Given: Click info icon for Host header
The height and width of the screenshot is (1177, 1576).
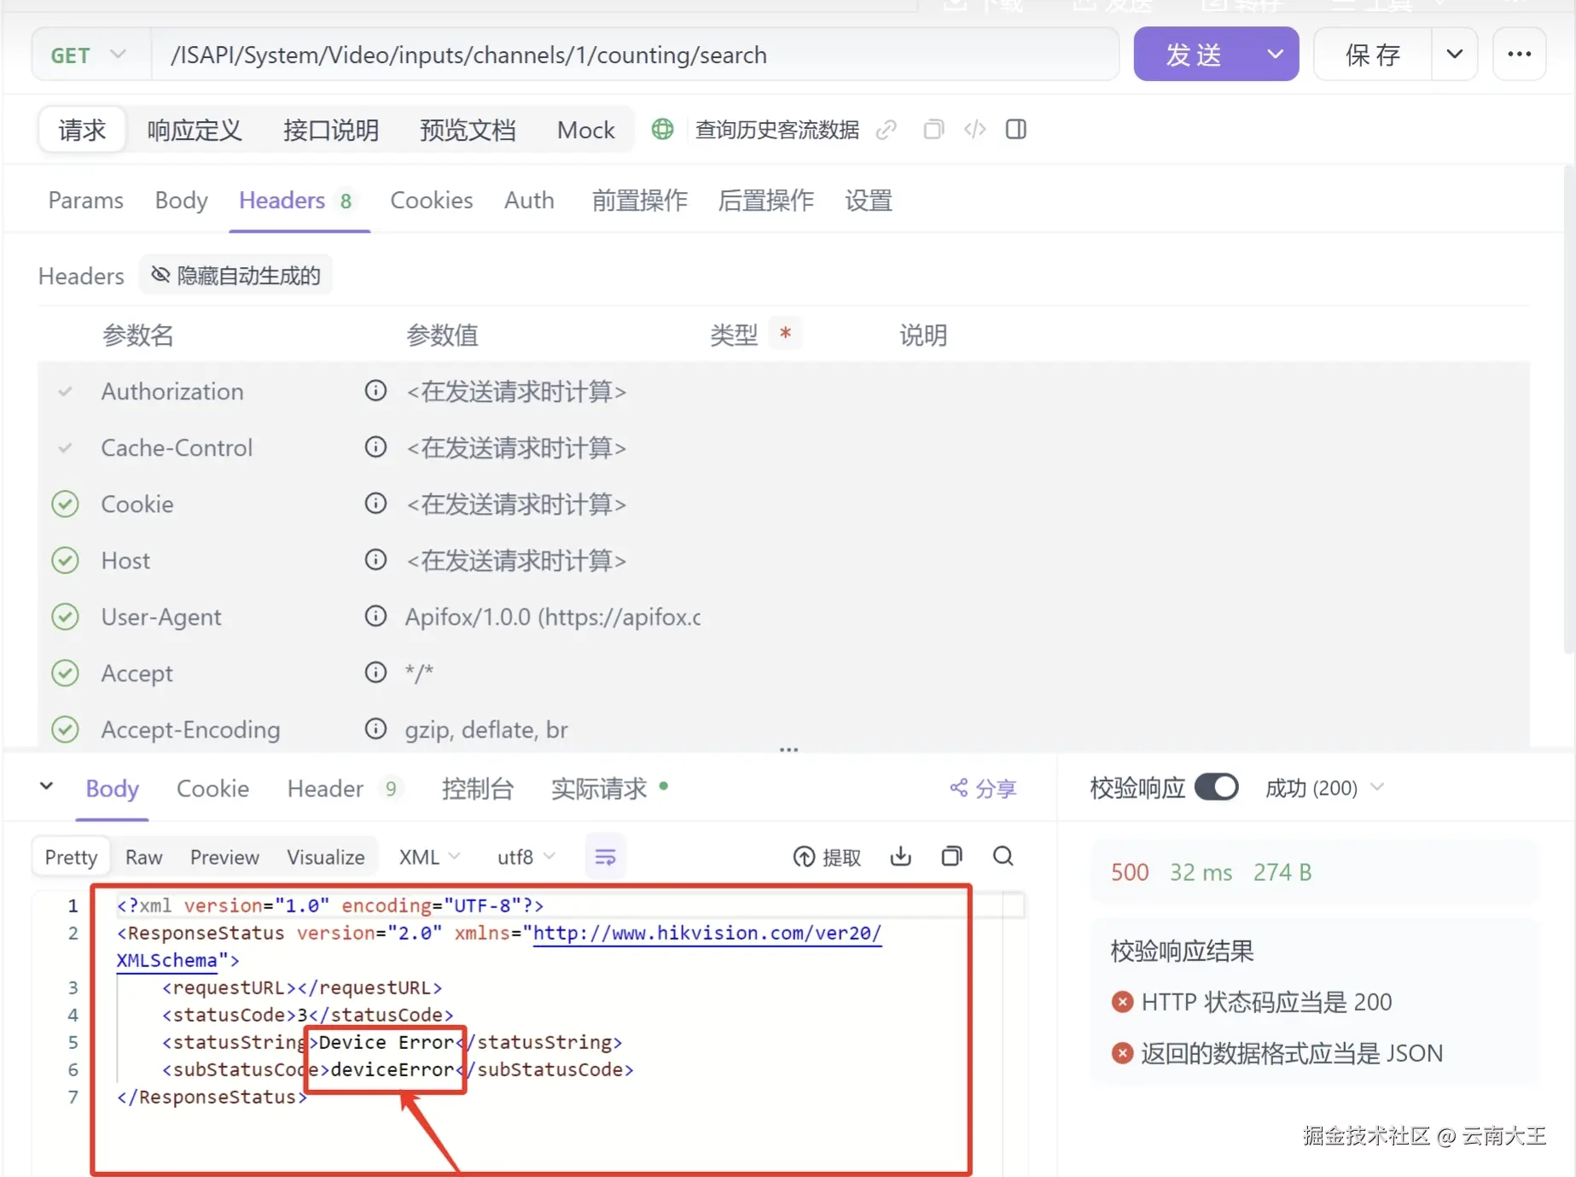Looking at the screenshot, I should click(x=375, y=560).
